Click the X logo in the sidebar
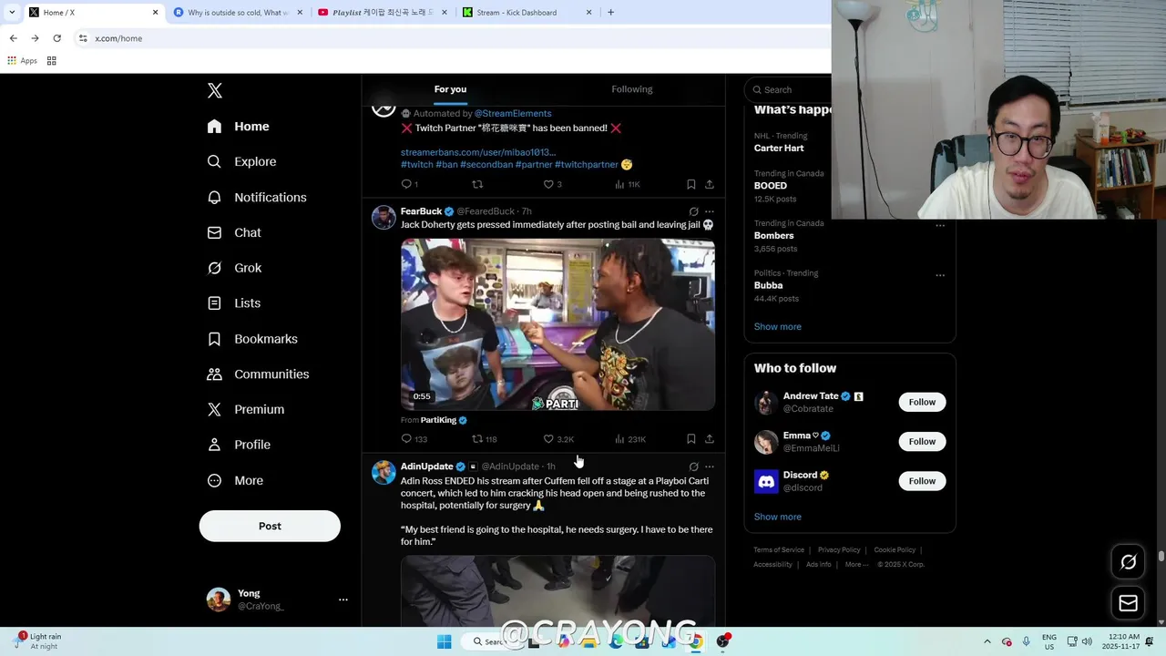Screen dimensions: 1166x656 215,90
